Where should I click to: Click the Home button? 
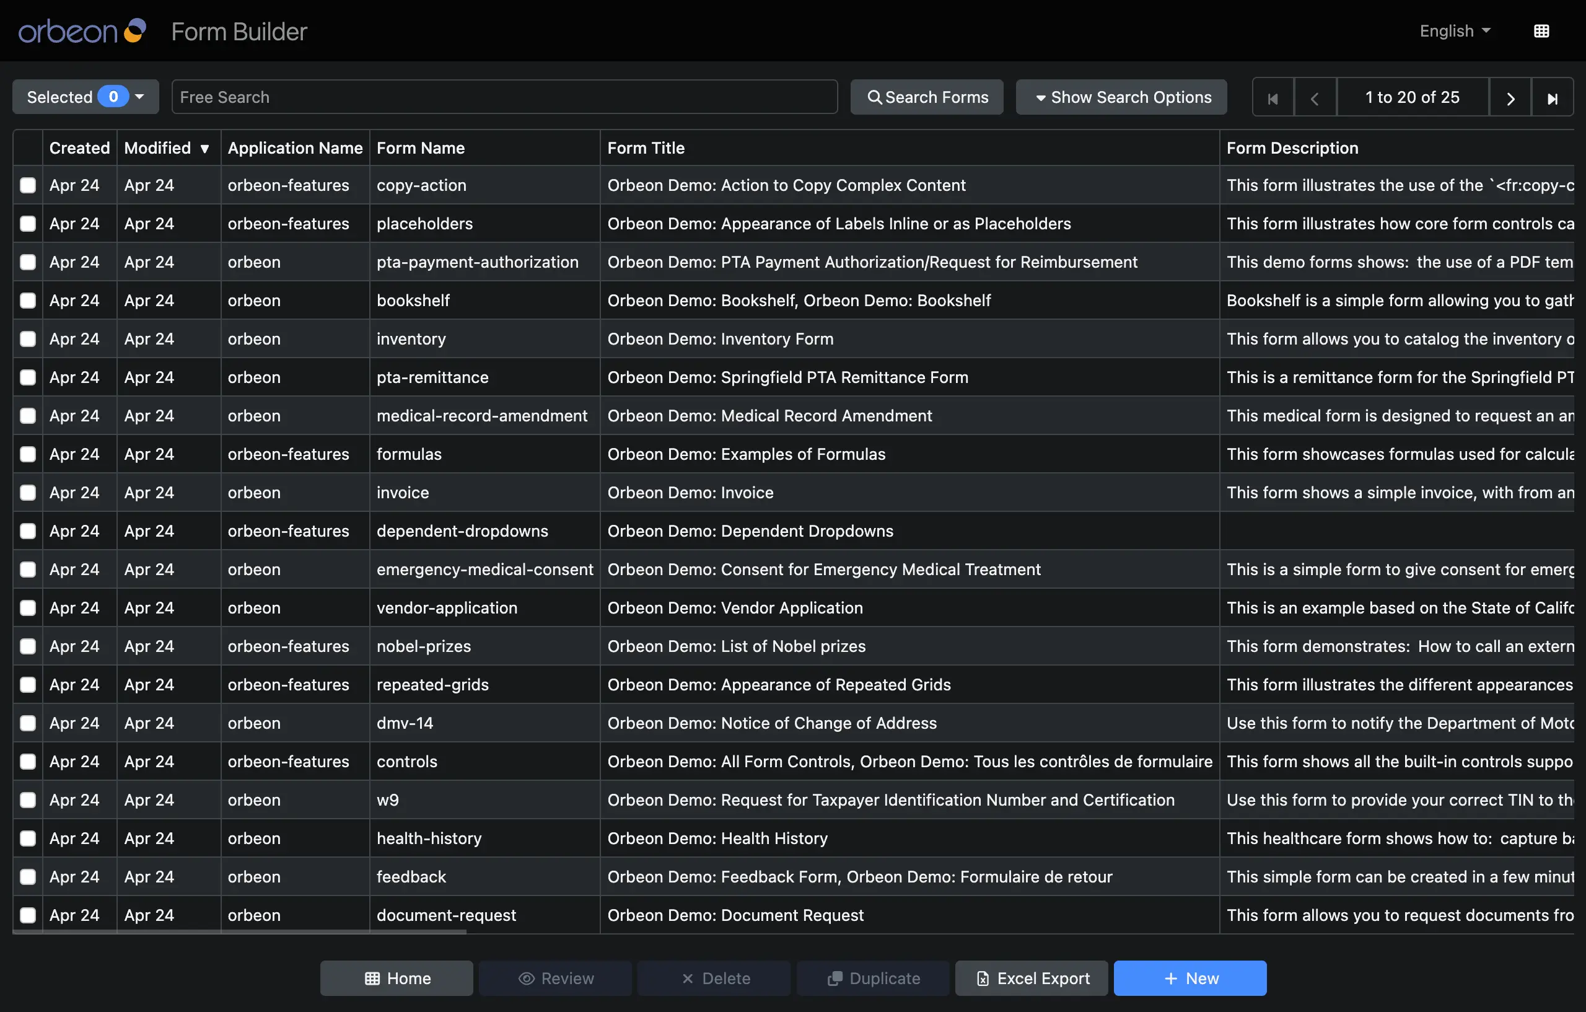[x=396, y=978]
